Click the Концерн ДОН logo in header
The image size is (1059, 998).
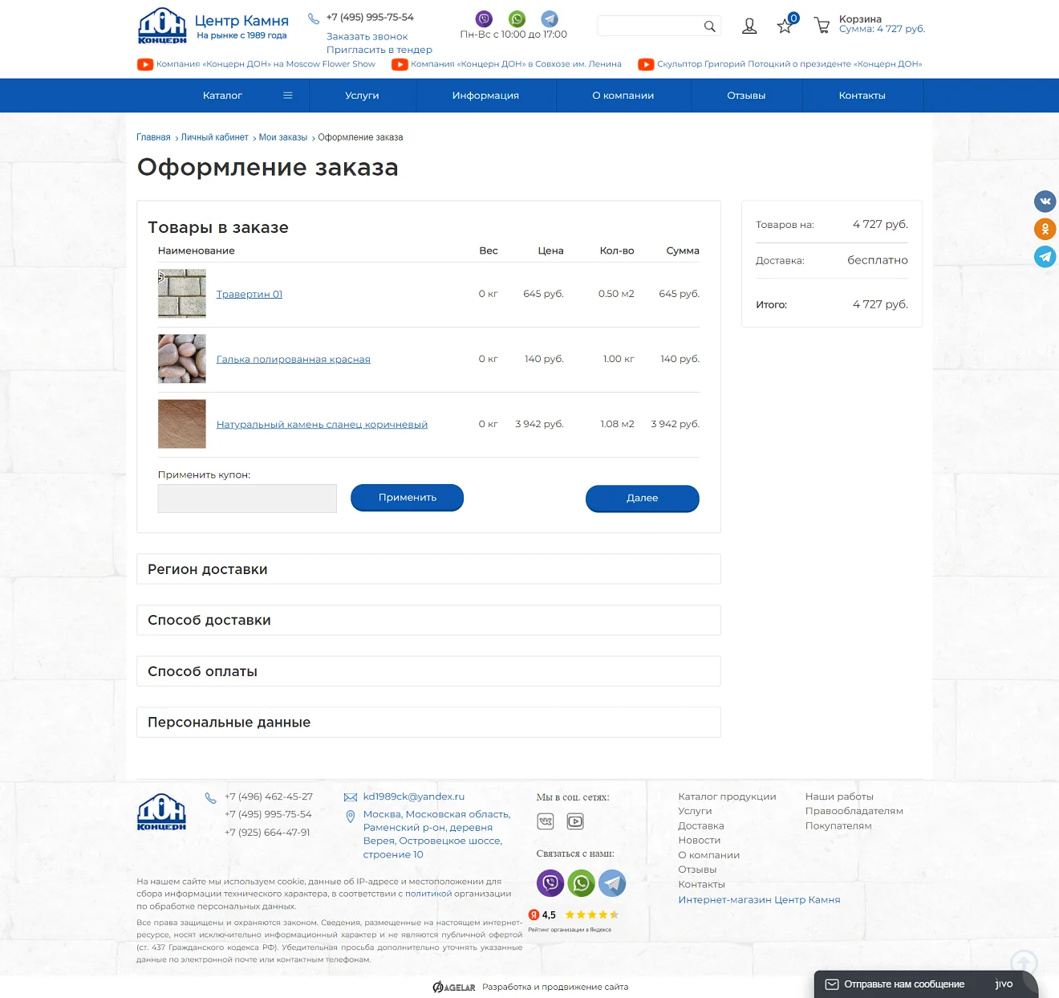click(162, 26)
